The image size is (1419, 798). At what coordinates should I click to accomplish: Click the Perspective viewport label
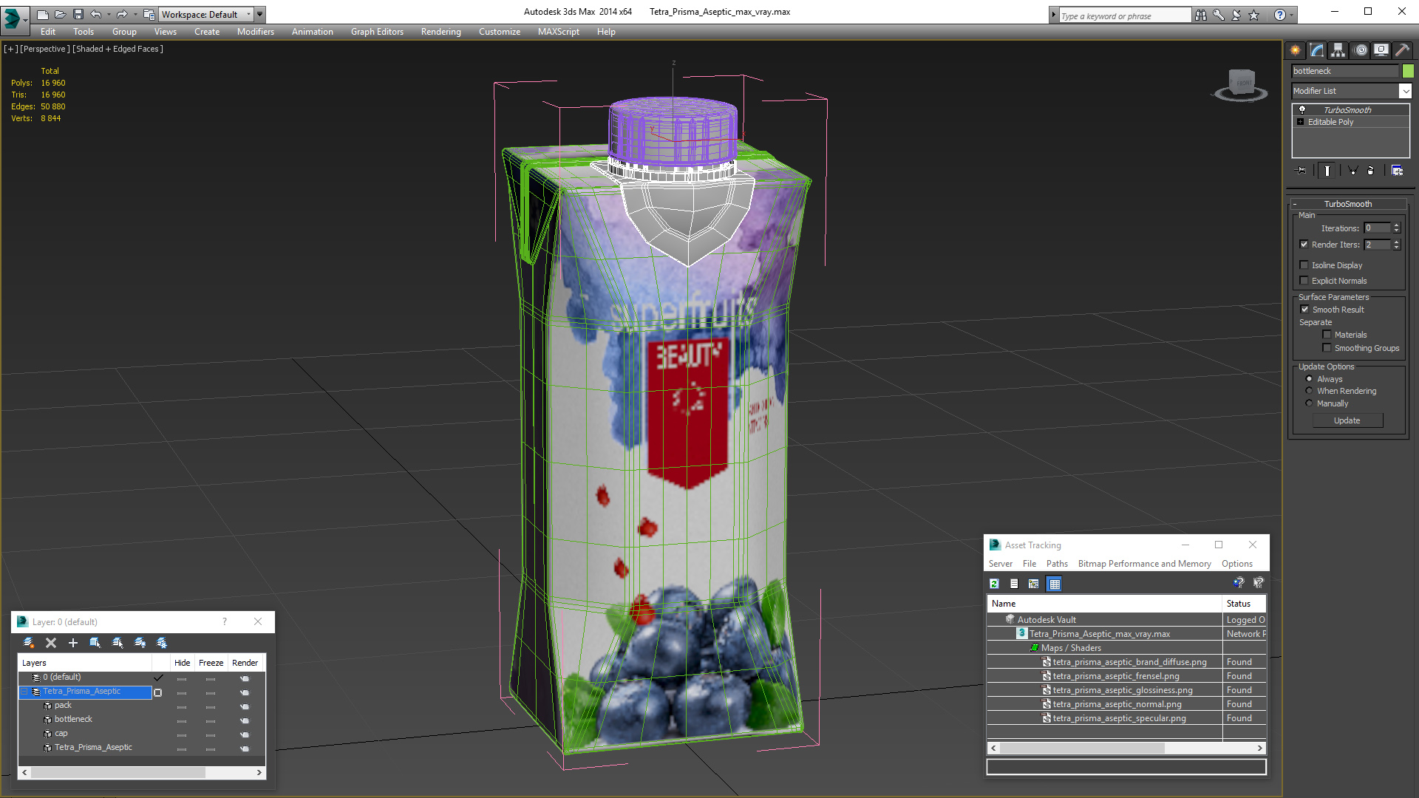pyautogui.click(x=45, y=49)
